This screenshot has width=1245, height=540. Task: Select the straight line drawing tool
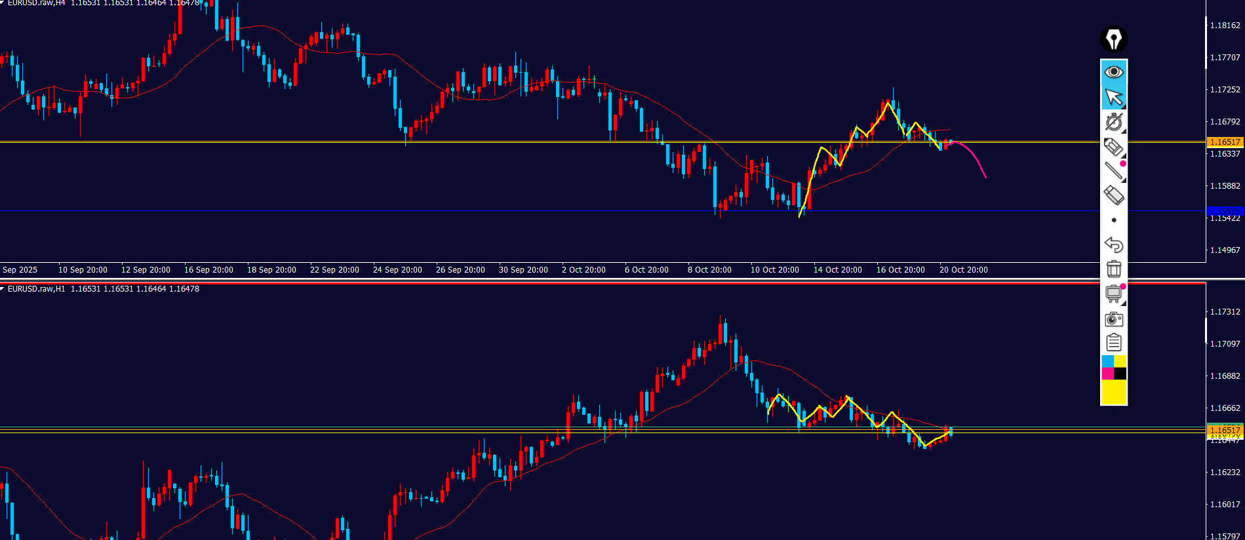[1113, 171]
